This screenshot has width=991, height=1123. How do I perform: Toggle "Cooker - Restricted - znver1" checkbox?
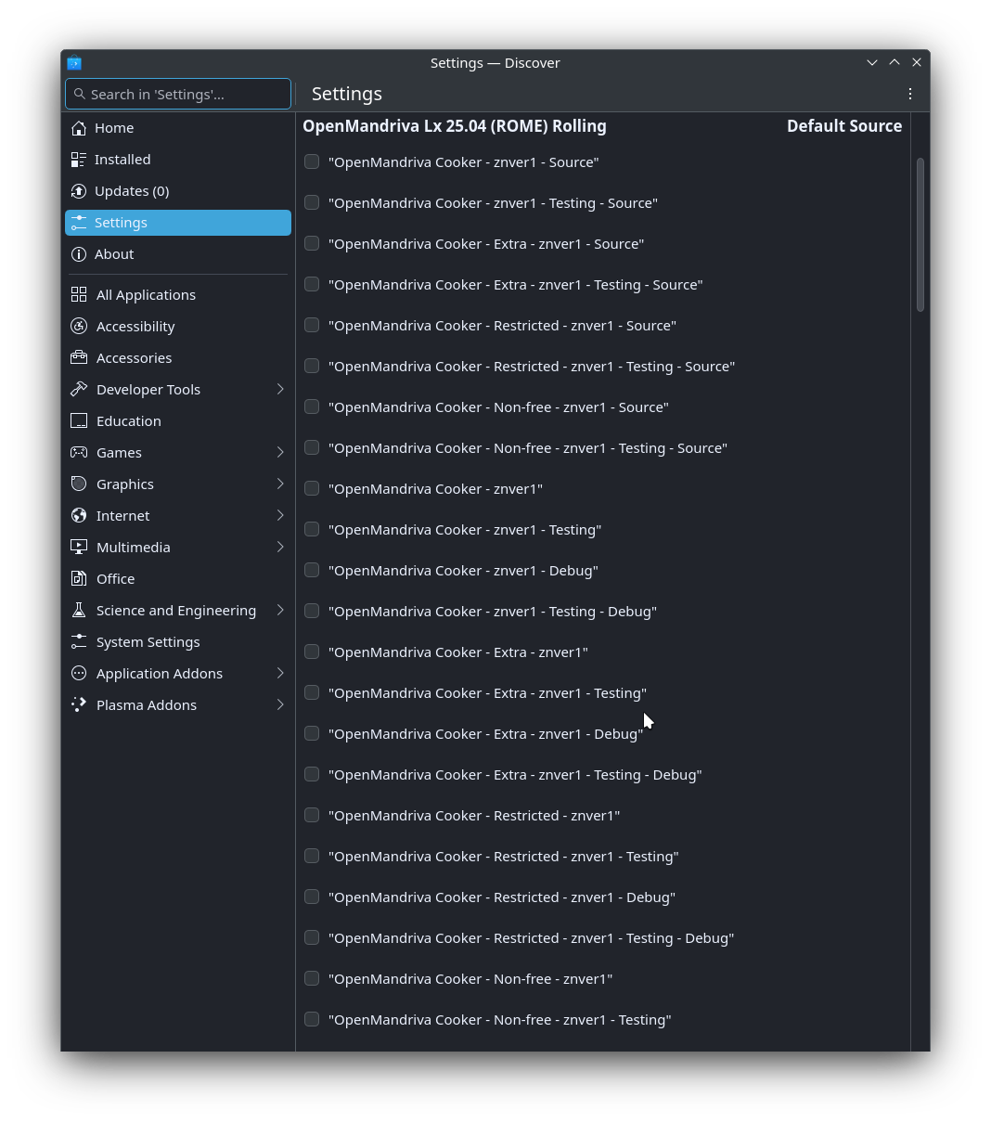click(x=312, y=815)
